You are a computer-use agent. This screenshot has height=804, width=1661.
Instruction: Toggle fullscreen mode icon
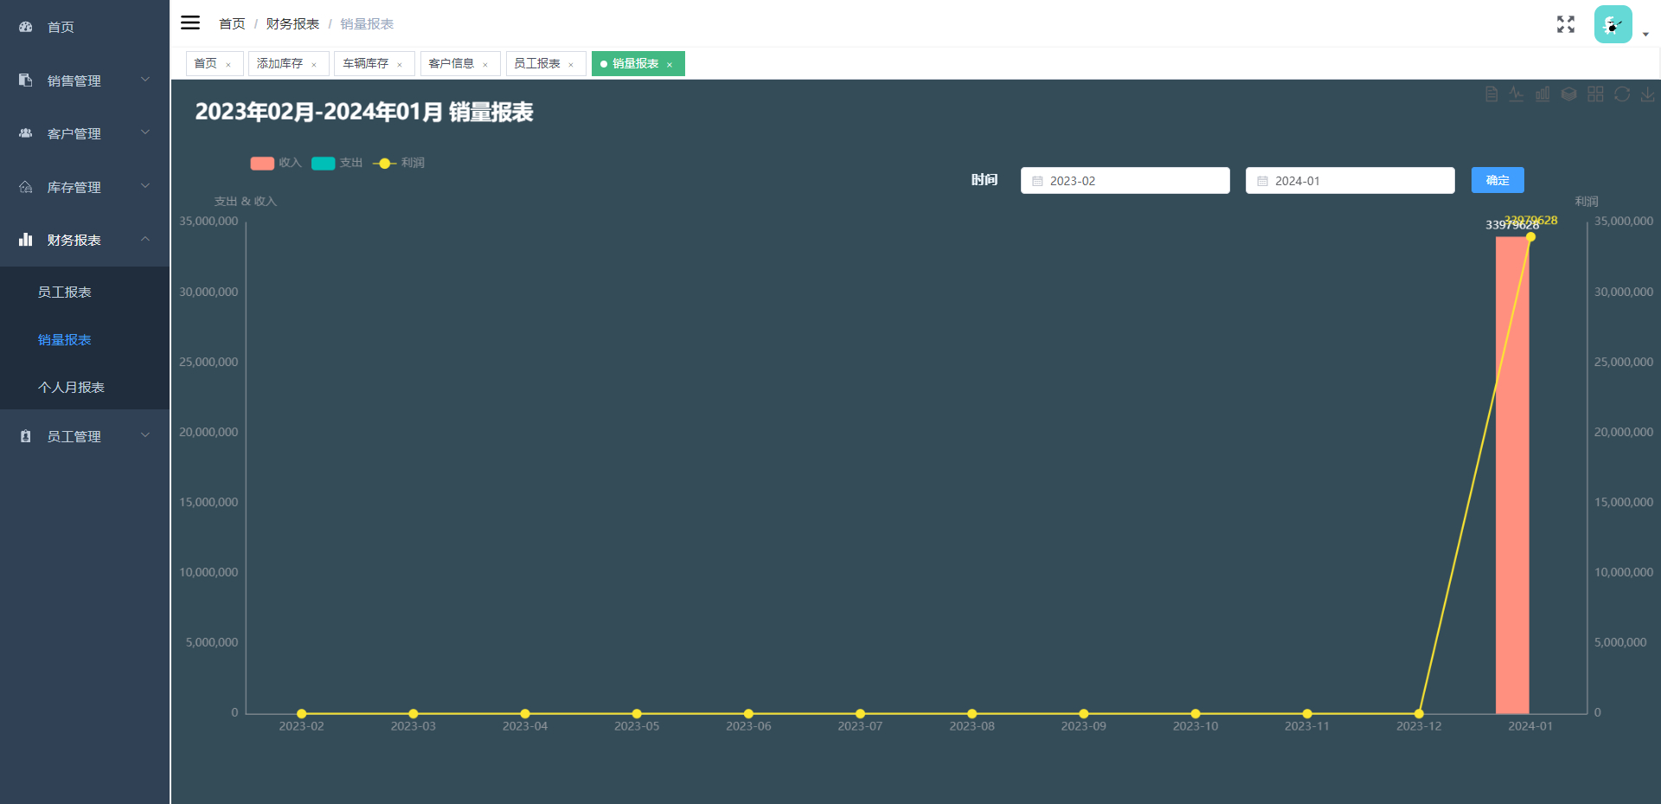[x=1565, y=24]
